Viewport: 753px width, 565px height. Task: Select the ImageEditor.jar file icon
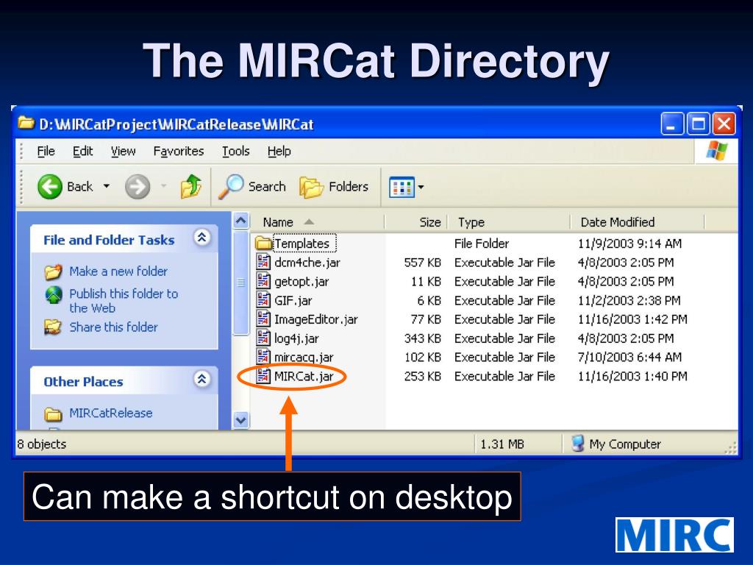pos(263,319)
